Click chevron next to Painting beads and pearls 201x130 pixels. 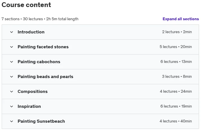[x=12, y=77]
